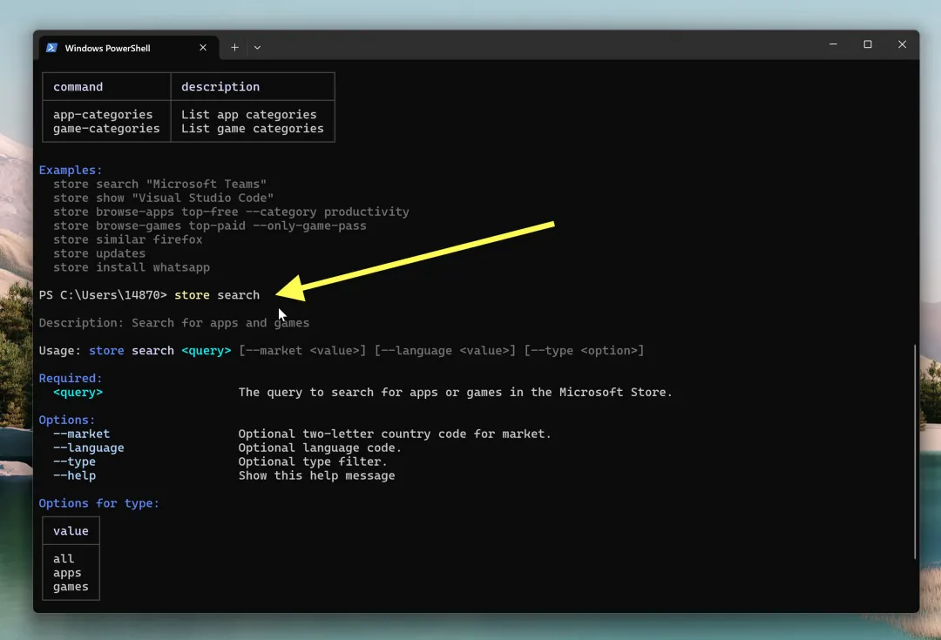Screen dimensions: 941x640
Task: Click the '--market' option
Action: click(82, 434)
